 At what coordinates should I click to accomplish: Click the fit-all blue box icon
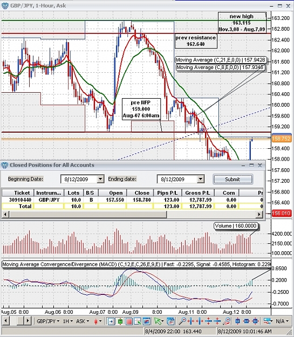(255, 321)
